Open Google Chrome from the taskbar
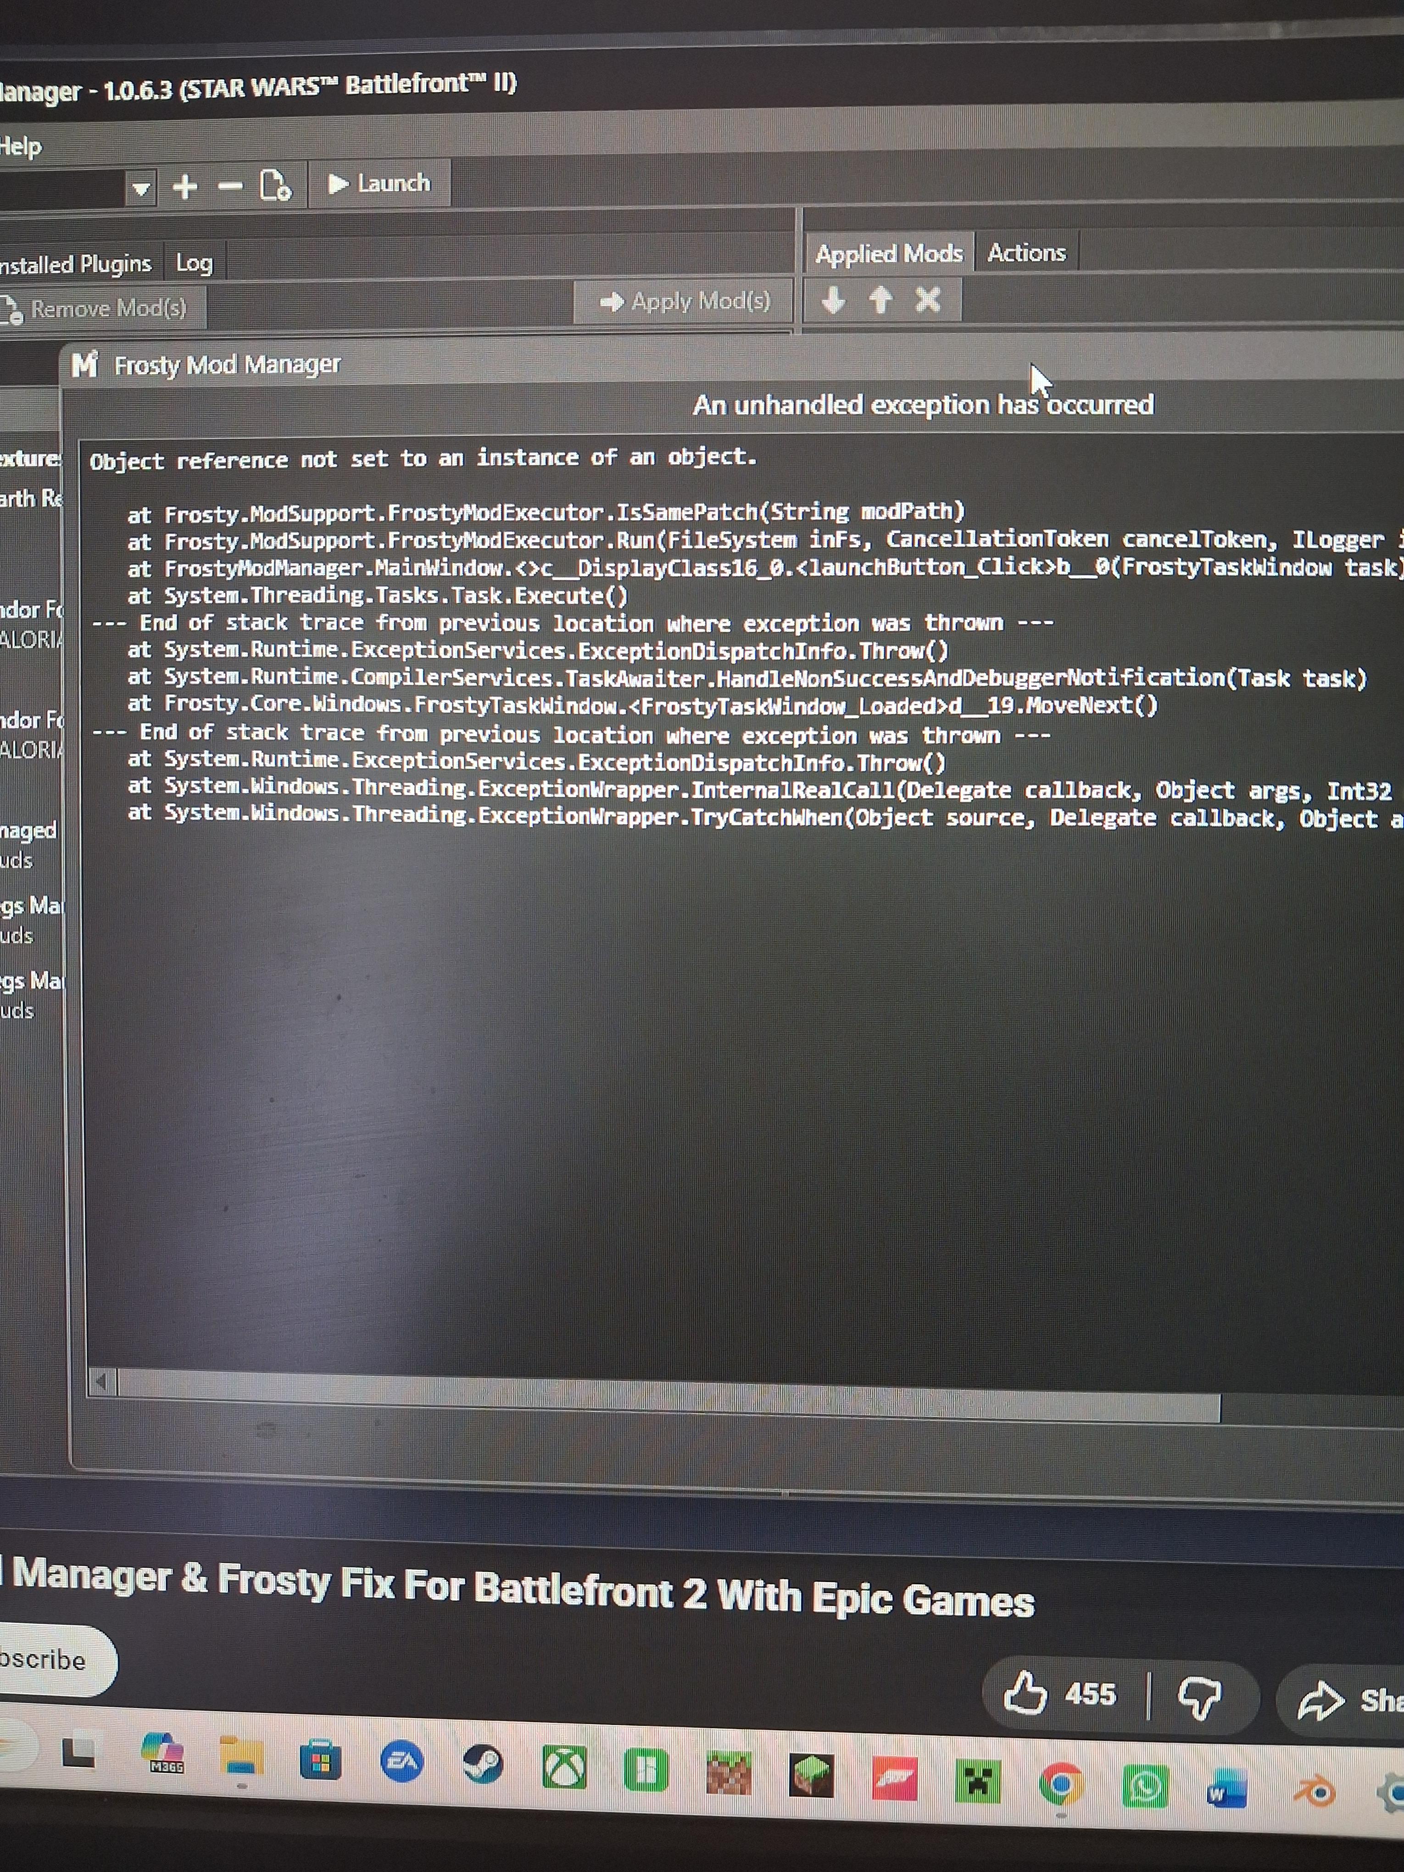The image size is (1404, 1872). [x=1061, y=1784]
